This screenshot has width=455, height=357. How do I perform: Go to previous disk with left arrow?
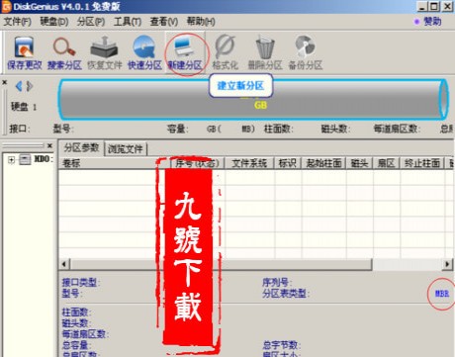19,86
